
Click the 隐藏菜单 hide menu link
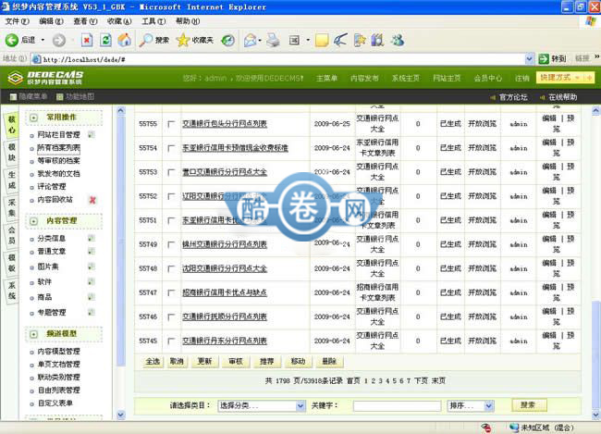[29, 96]
